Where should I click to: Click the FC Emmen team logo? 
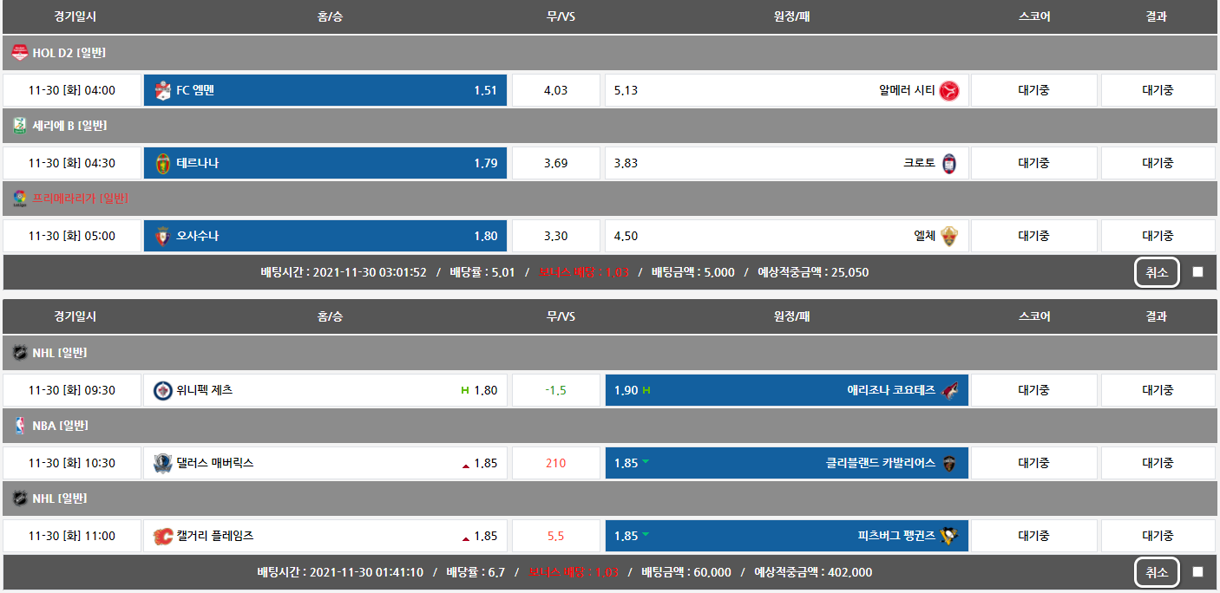tap(162, 90)
